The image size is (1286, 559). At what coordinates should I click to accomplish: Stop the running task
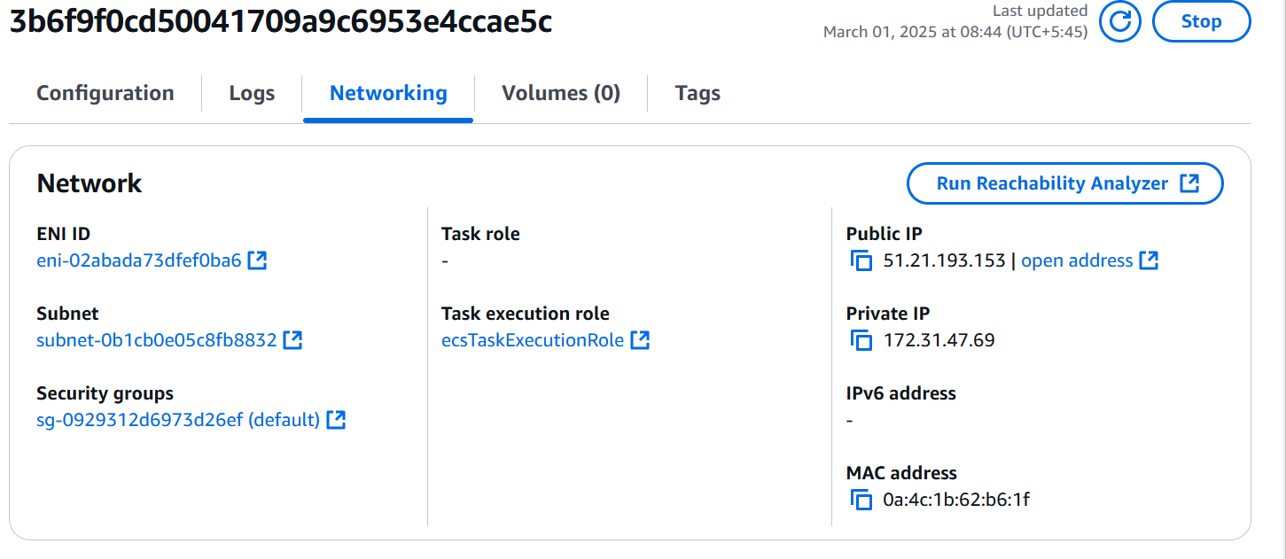pyautogui.click(x=1201, y=21)
